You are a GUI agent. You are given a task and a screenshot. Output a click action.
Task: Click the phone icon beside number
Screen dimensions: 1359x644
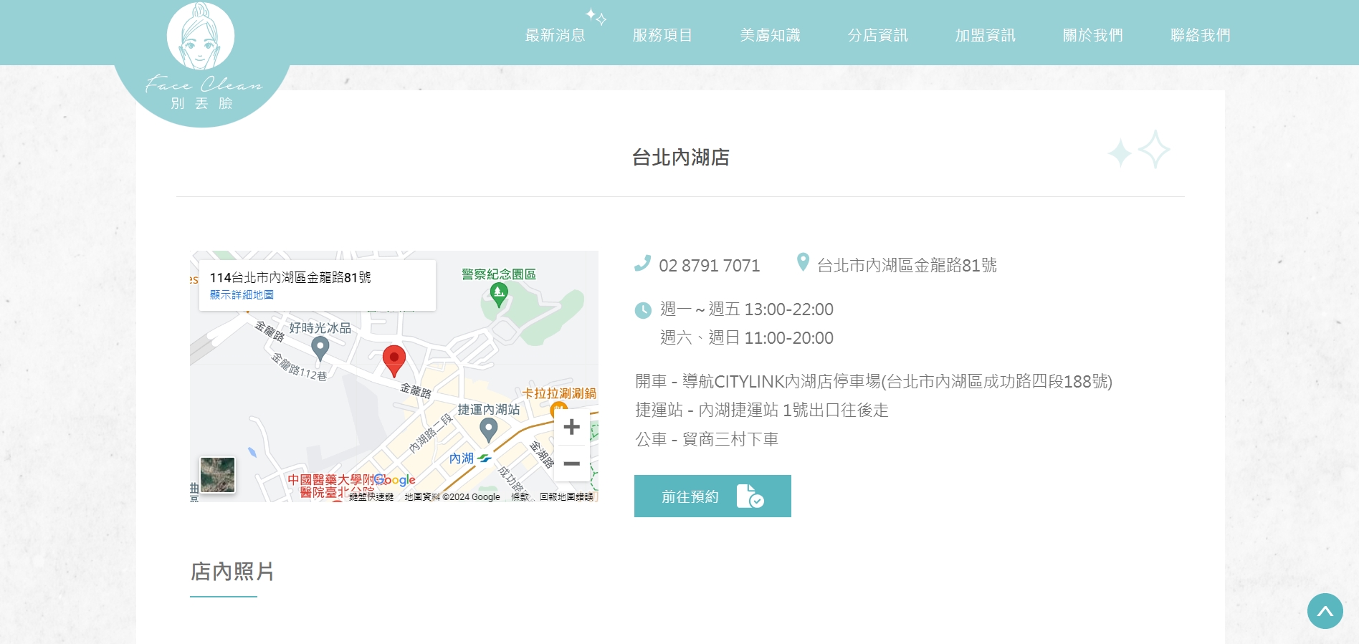click(x=642, y=264)
